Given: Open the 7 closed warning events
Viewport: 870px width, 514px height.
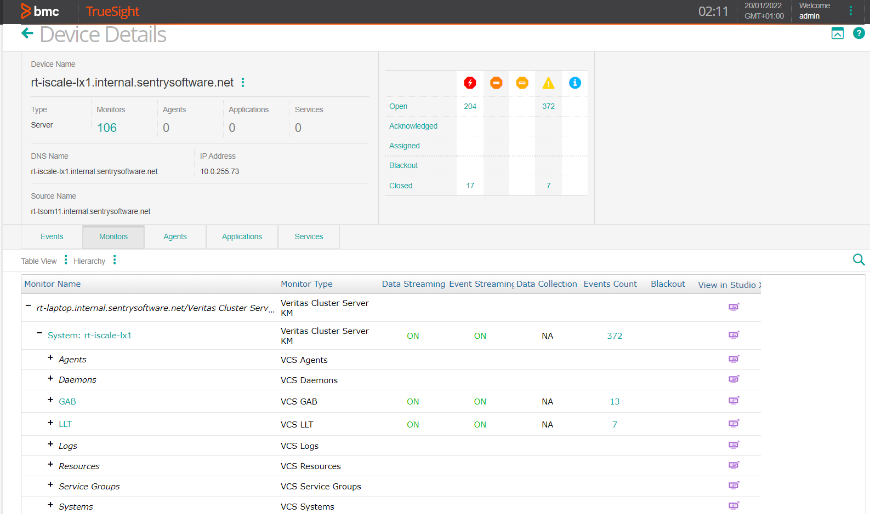Looking at the screenshot, I should pyautogui.click(x=548, y=186).
